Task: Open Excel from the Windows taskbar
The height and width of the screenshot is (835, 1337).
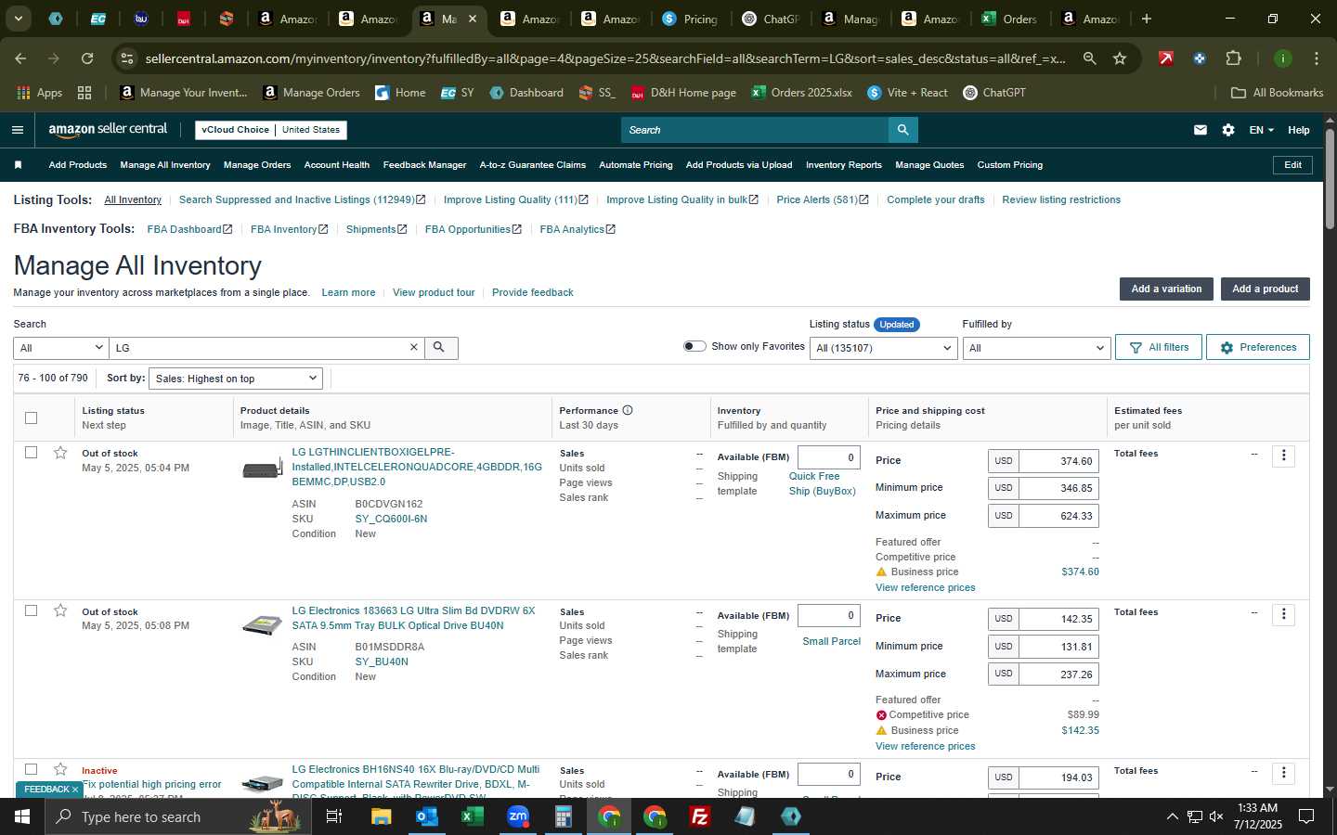Action: pos(472,816)
